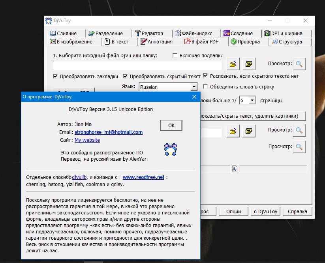Enable the Включая подпапки checkbox

tap(175, 56)
